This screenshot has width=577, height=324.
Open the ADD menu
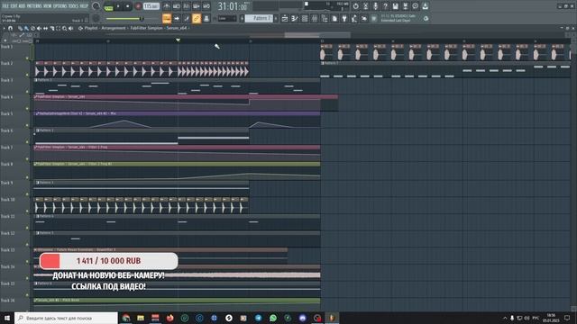pyautogui.click(x=22, y=6)
